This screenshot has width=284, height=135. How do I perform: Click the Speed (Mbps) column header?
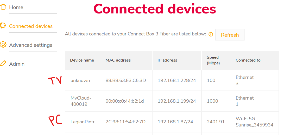point(213,60)
